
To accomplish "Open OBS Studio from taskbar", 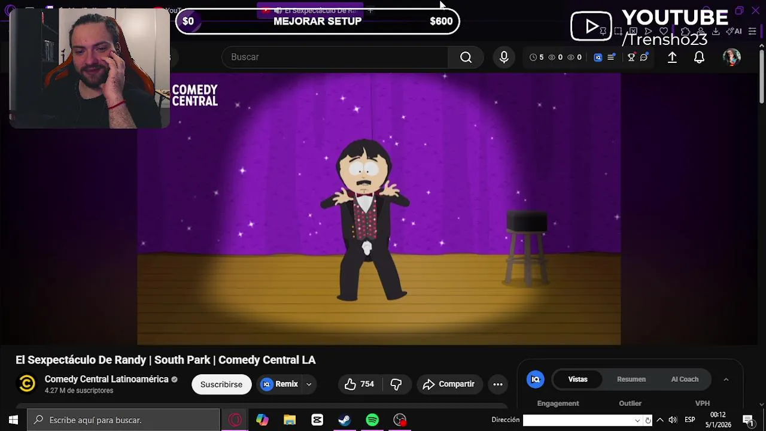I will click(400, 420).
